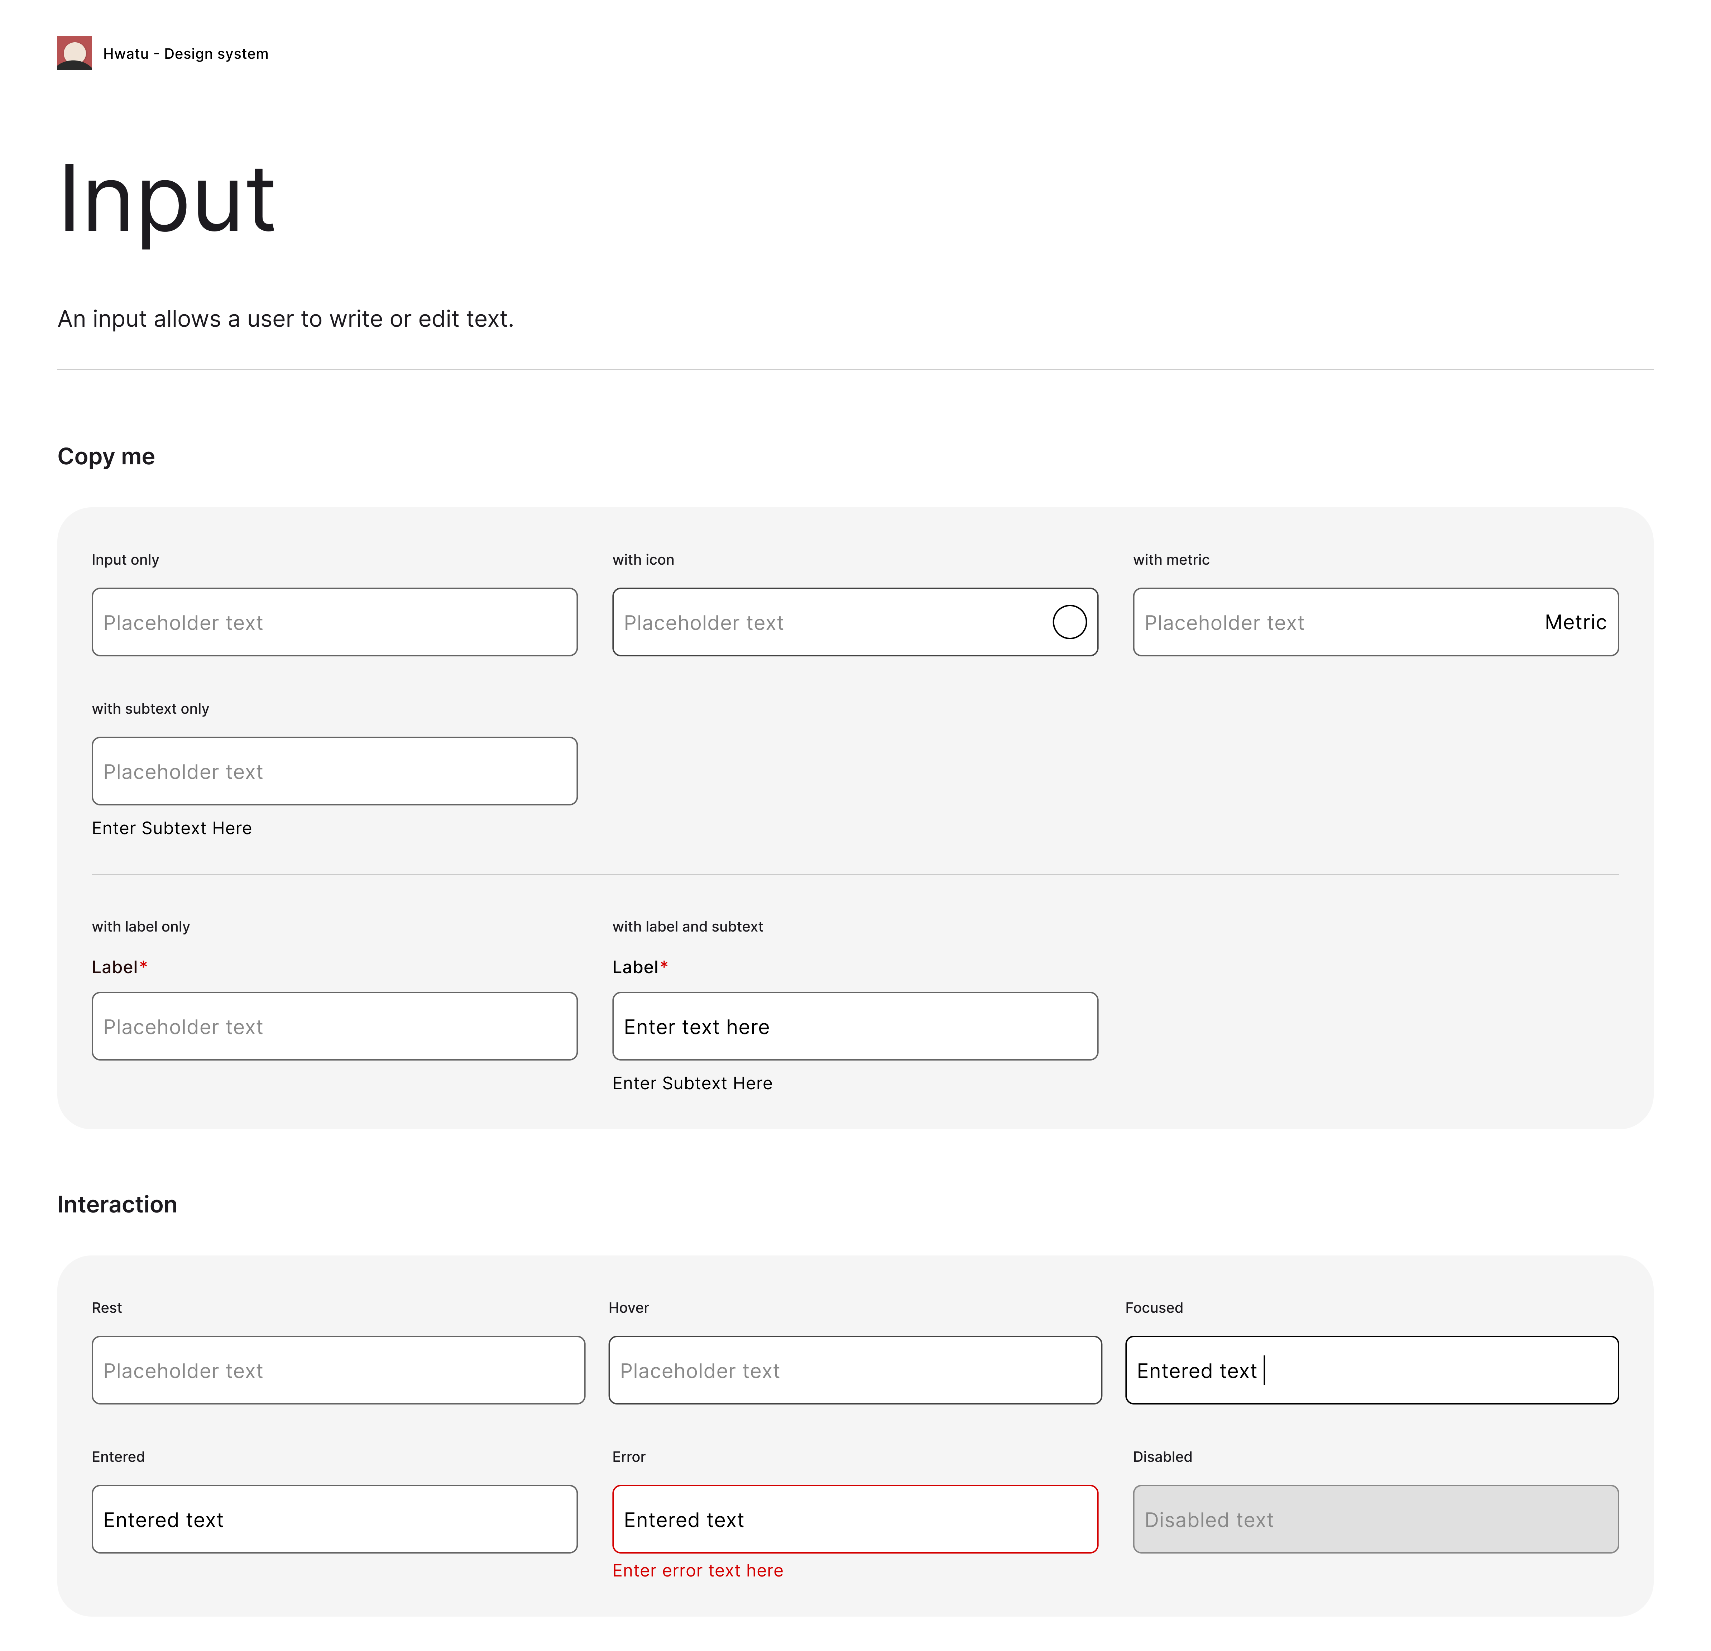
Task: Click the 'with label only' caption
Action: tap(140, 927)
